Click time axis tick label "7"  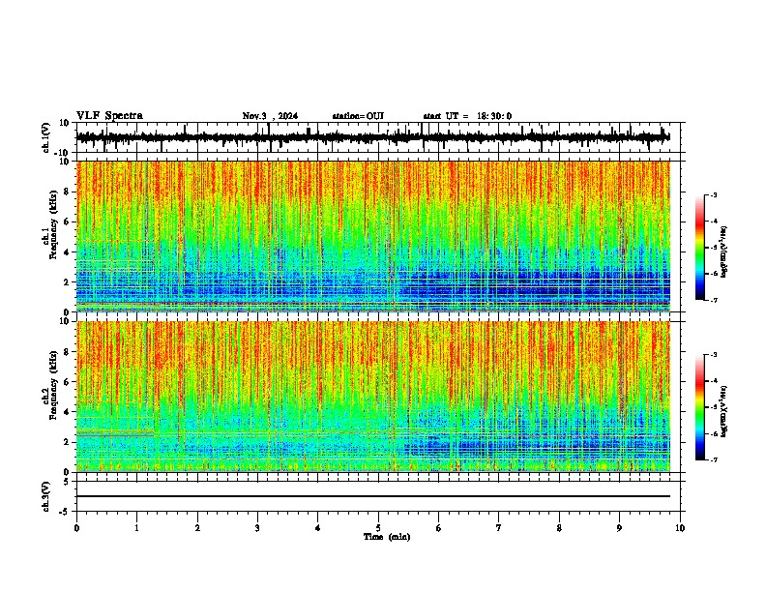click(x=499, y=528)
